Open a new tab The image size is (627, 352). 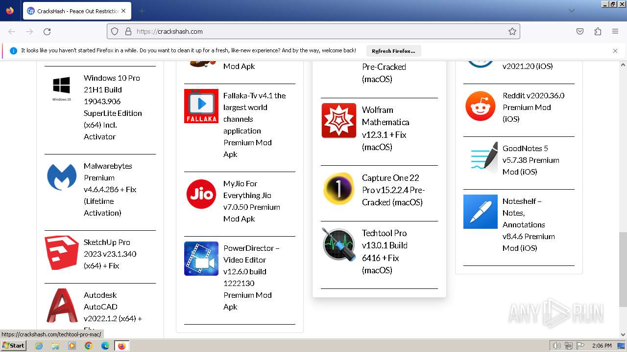[x=142, y=11]
